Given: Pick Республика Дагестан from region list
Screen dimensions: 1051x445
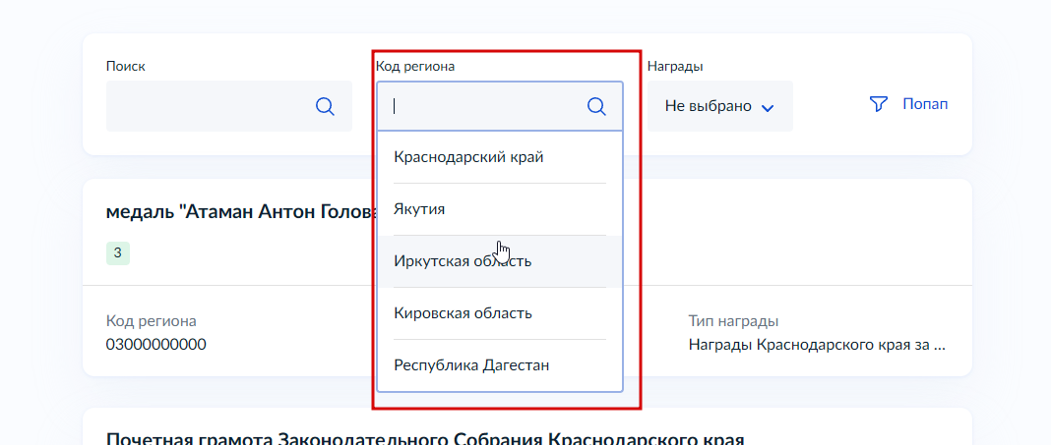Looking at the screenshot, I should click(x=500, y=365).
